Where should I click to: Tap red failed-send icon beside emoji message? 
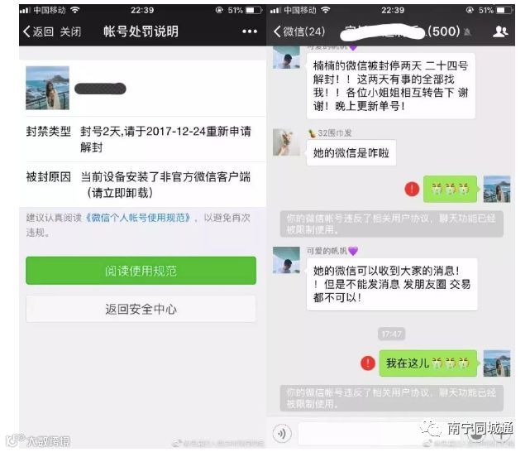click(x=412, y=189)
